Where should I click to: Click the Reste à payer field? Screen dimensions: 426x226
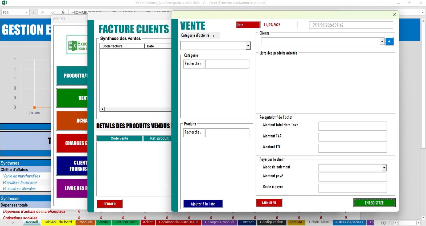[x=353, y=188]
